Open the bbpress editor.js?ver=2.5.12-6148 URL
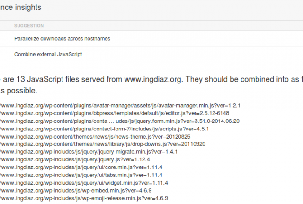 (115, 113)
